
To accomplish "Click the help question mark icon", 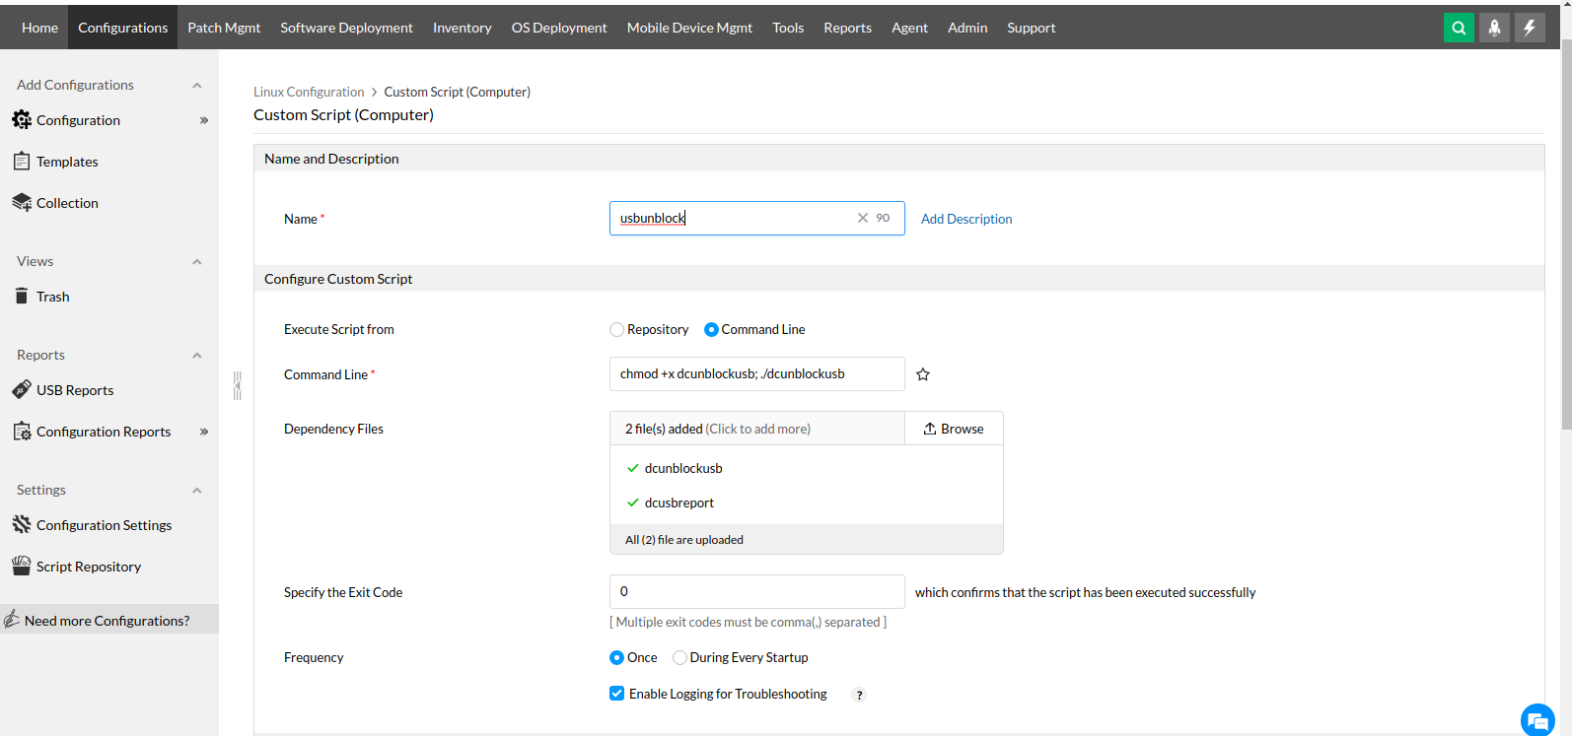I will [859, 695].
